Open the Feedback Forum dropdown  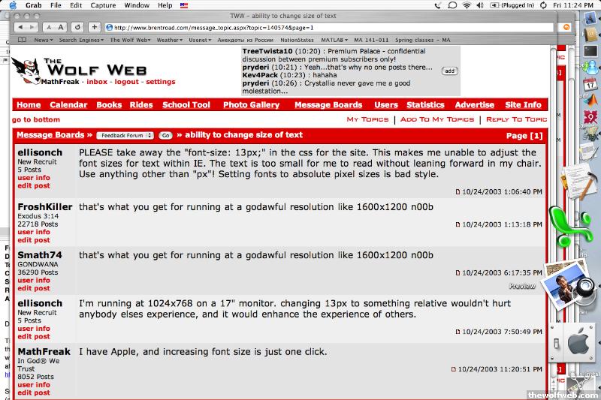click(125, 136)
